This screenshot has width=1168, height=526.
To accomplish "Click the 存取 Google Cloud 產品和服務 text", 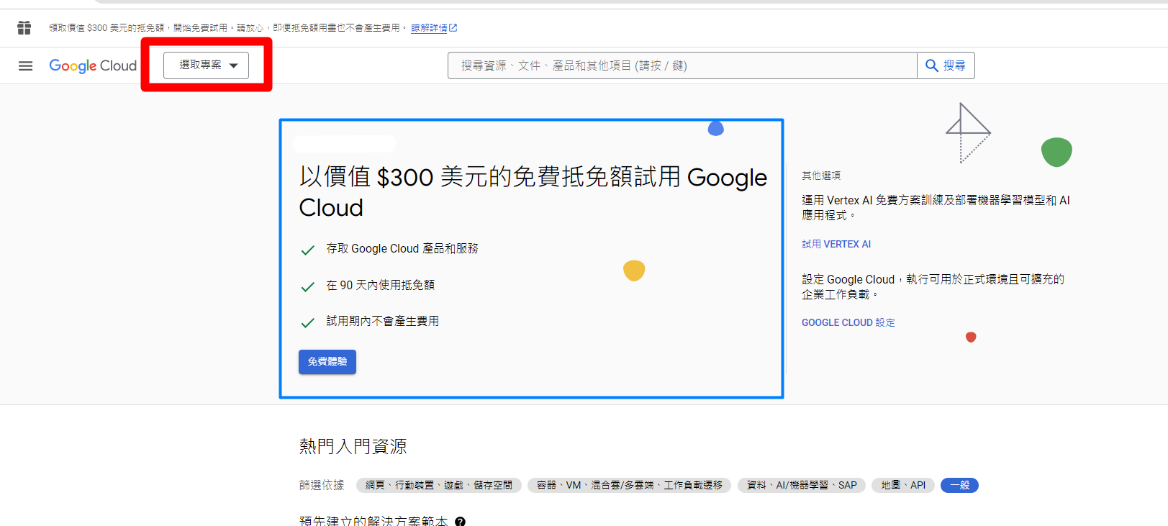I will pyautogui.click(x=402, y=249).
